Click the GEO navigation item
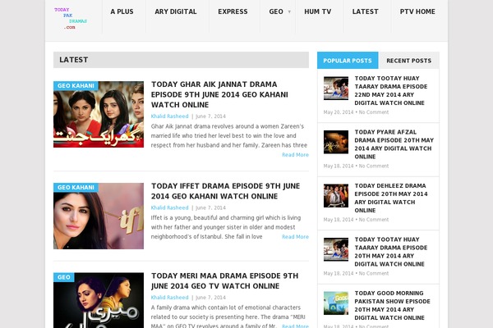Viewport: 493px width, 328px height. [x=276, y=12]
